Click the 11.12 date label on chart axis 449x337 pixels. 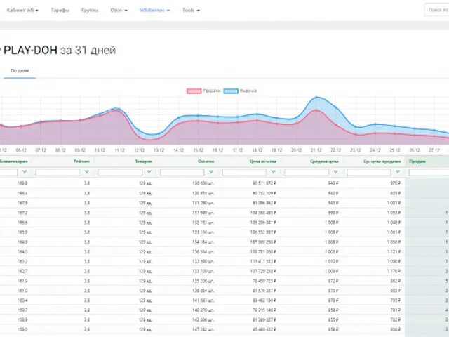[119, 150]
